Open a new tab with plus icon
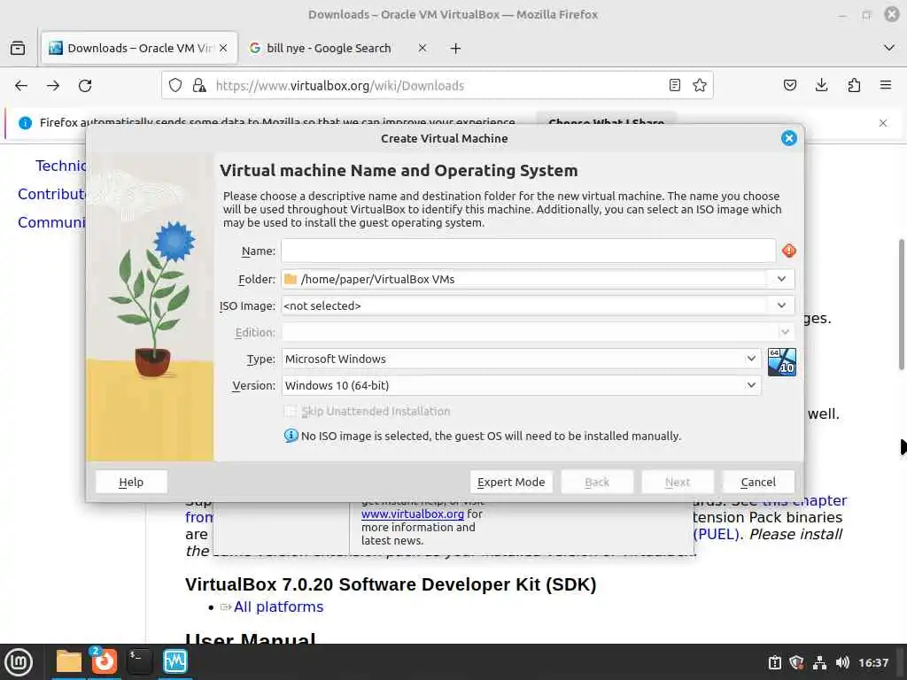This screenshot has height=680, width=907. click(x=456, y=49)
